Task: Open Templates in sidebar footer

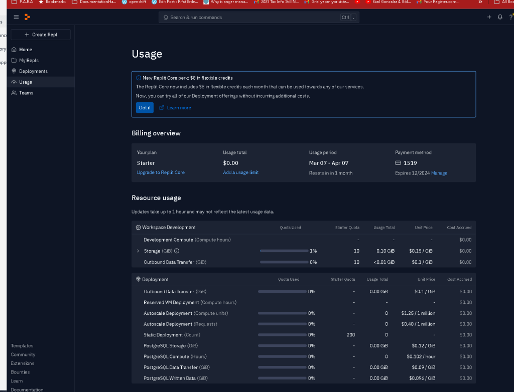Action: coord(22,345)
